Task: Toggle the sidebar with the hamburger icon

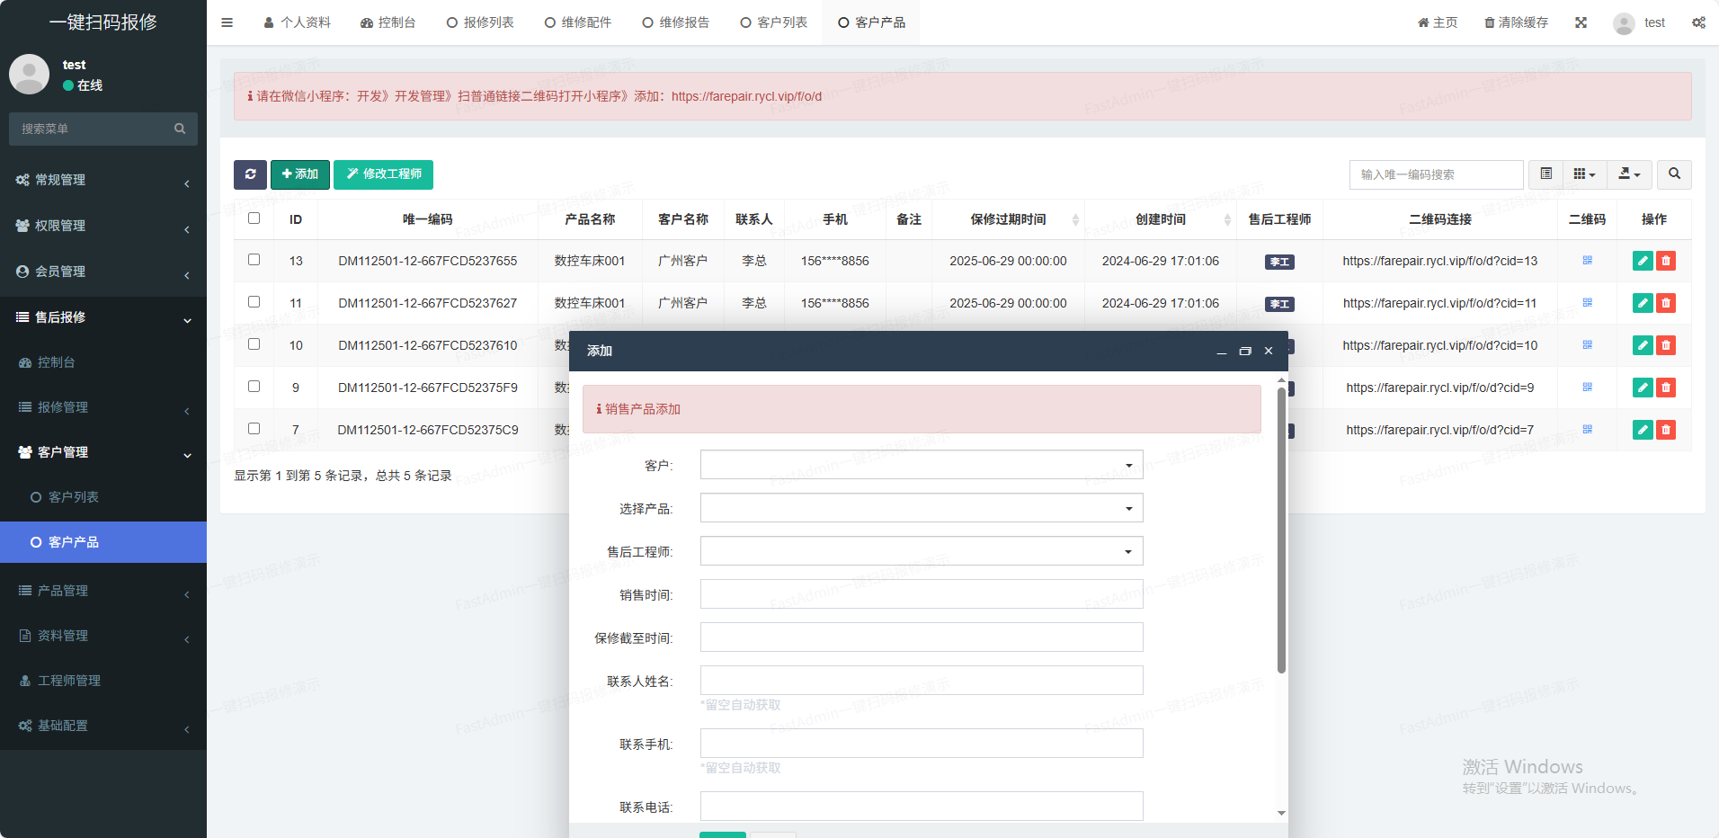Action: coord(227,22)
